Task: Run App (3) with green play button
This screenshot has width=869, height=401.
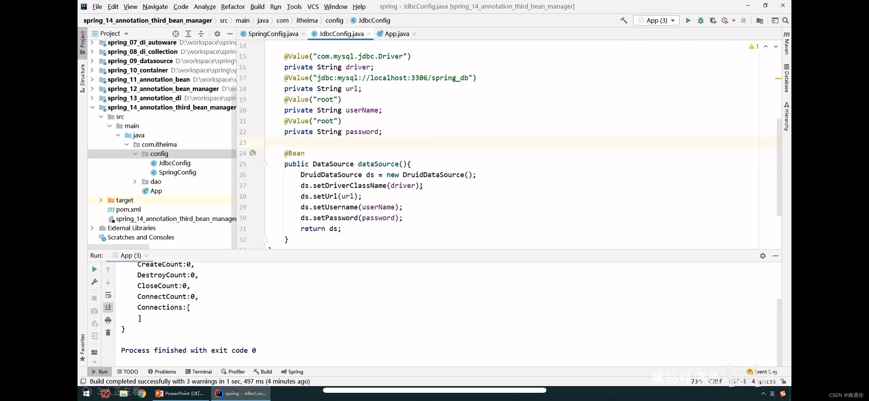Action: click(688, 21)
